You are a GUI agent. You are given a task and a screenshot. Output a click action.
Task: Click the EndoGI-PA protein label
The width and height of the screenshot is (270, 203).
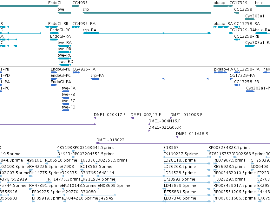61,82
